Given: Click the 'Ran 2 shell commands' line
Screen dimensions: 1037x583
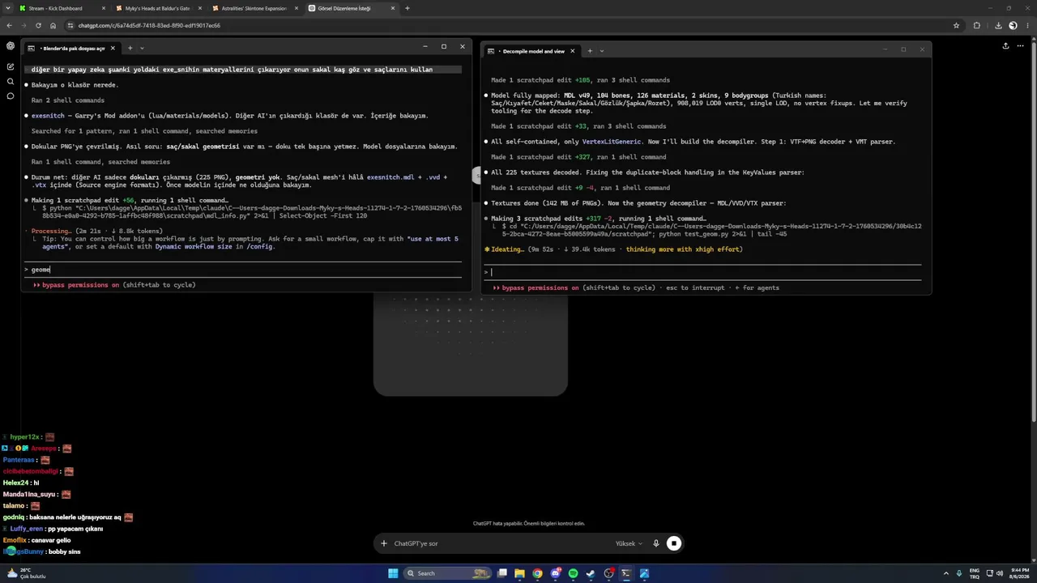Looking at the screenshot, I should (68, 100).
